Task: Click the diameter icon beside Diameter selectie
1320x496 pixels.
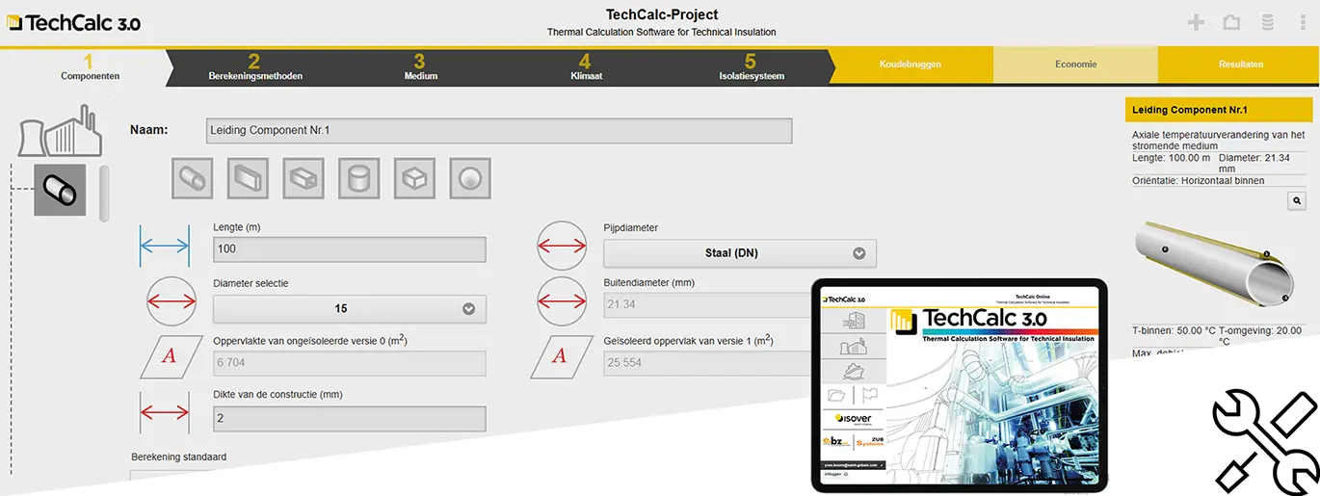Action: 171,300
